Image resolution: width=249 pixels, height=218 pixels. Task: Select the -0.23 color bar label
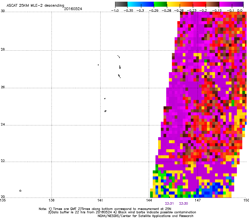pos(192,11)
